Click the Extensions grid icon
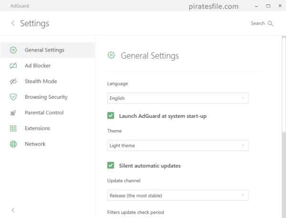286x218 pixels. coord(13,128)
